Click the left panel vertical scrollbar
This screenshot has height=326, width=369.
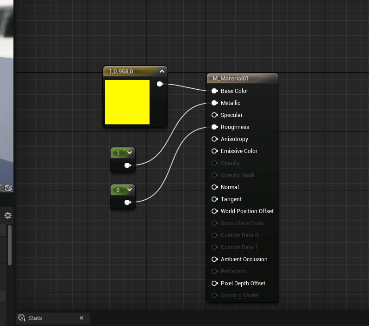tap(10, 245)
